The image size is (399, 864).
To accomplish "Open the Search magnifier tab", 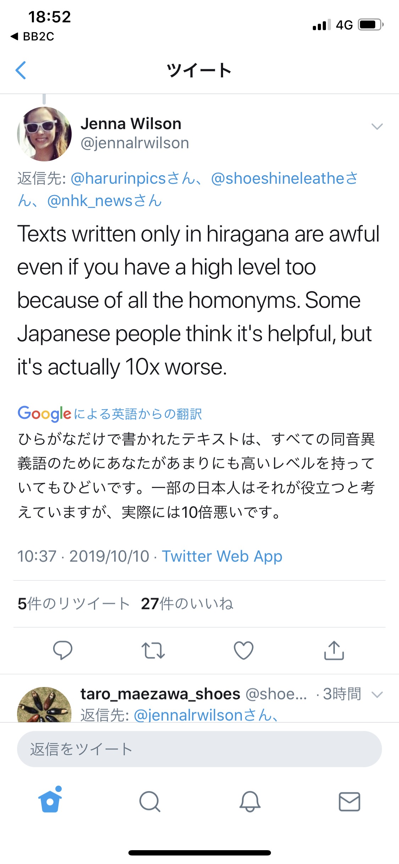I will [x=150, y=801].
